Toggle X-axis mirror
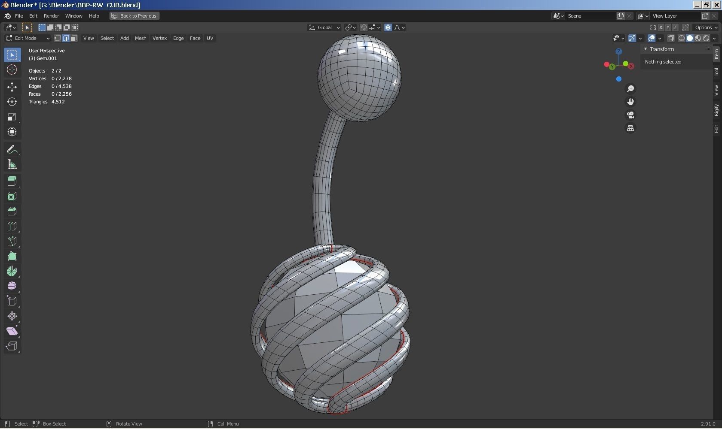722x429 pixels. point(661,27)
